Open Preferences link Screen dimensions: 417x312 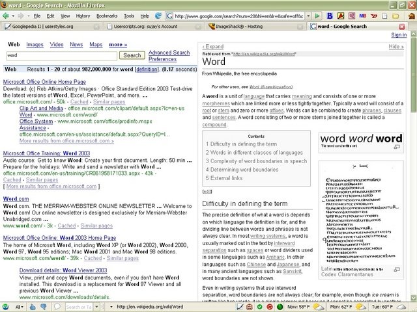click(162, 59)
